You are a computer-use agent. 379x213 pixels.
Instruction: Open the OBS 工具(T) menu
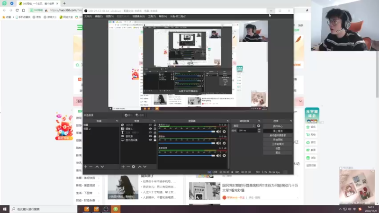152,17
